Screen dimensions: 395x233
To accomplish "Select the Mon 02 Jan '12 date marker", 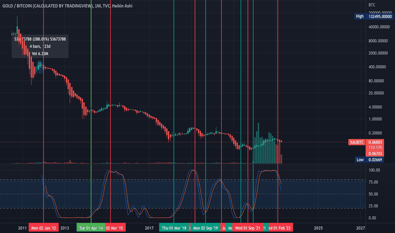I will tap(44, 228).
